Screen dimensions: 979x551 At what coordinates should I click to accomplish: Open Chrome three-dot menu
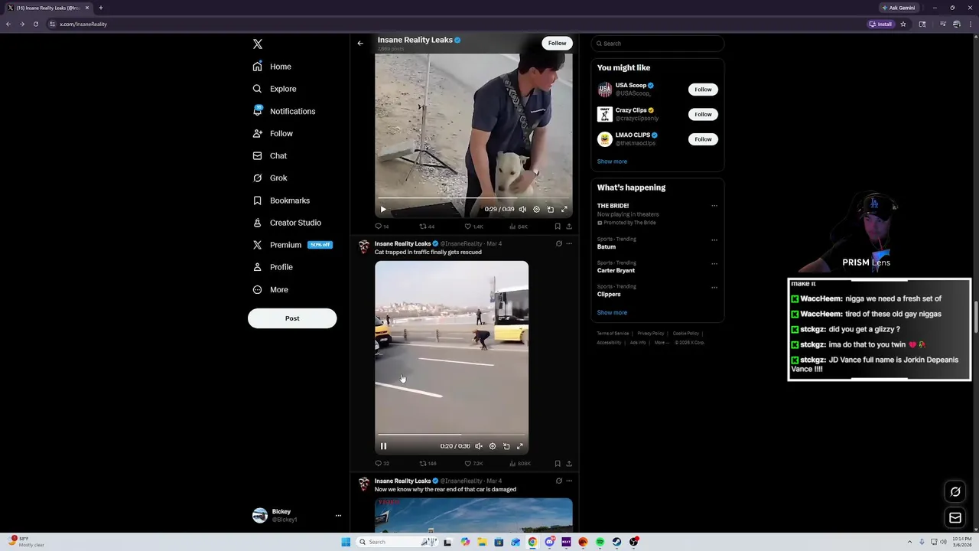(970, 24)
